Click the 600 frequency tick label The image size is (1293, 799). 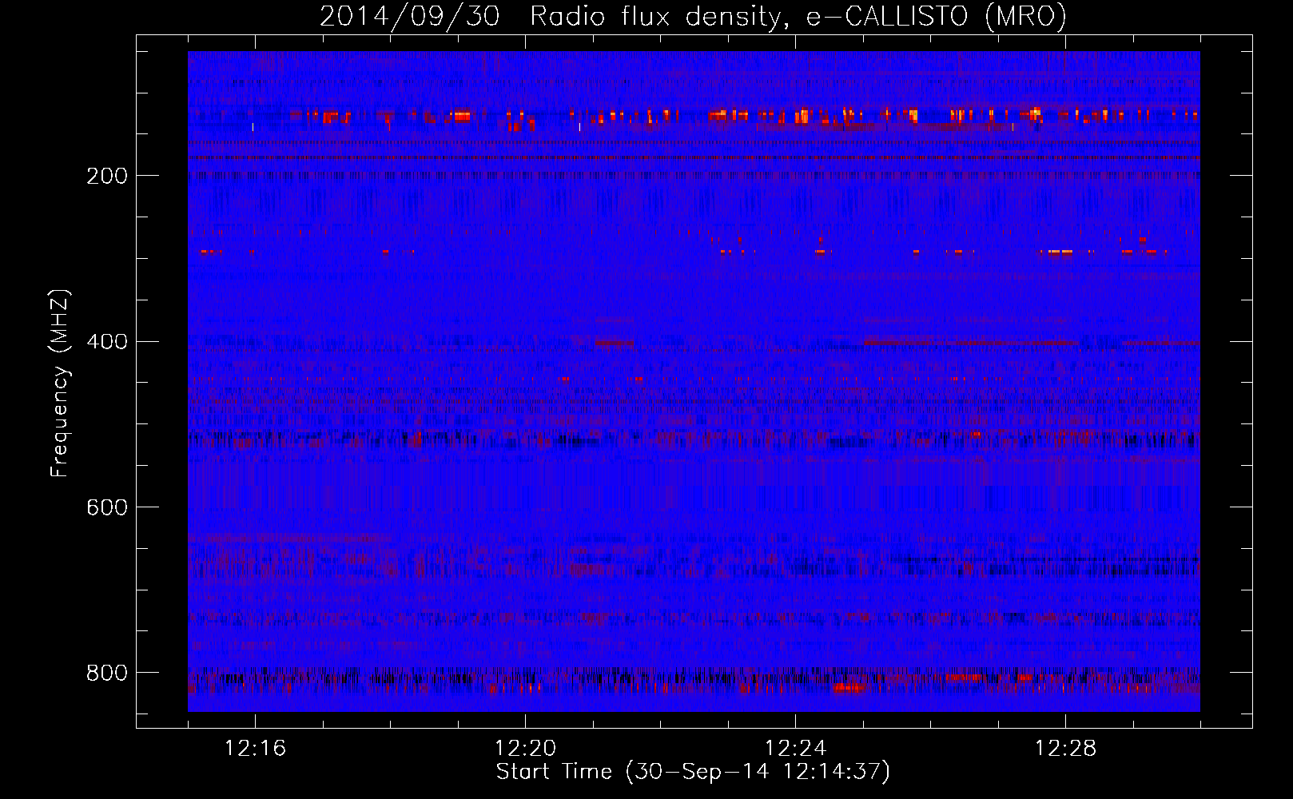coord(106,508)
